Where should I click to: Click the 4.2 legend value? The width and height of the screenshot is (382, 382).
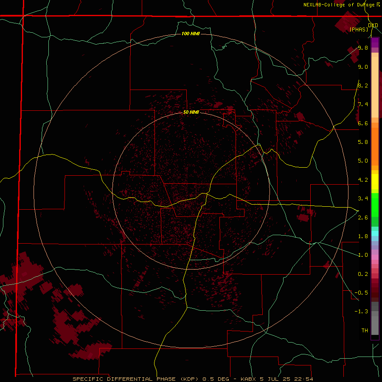click(x=363, y=180)
